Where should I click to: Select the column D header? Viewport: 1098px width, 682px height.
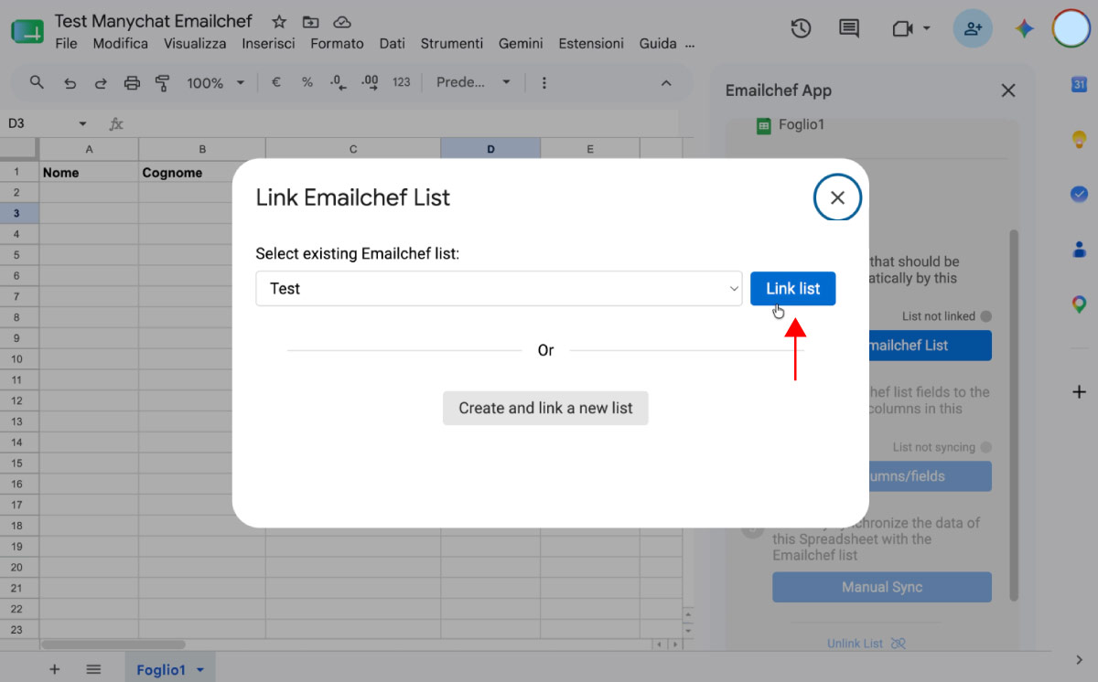pyautogui.click(x=490, y=149)
